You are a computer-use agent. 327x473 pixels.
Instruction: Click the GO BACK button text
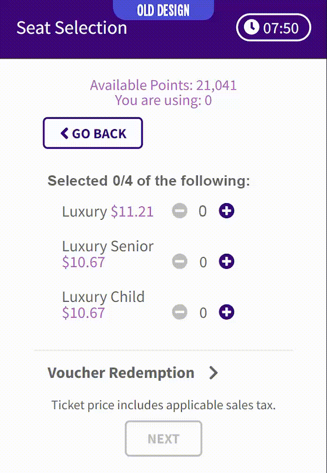(99, 134)
